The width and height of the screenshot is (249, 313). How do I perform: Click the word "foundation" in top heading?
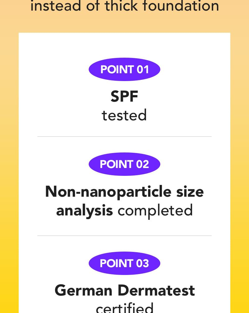(183, 6)
